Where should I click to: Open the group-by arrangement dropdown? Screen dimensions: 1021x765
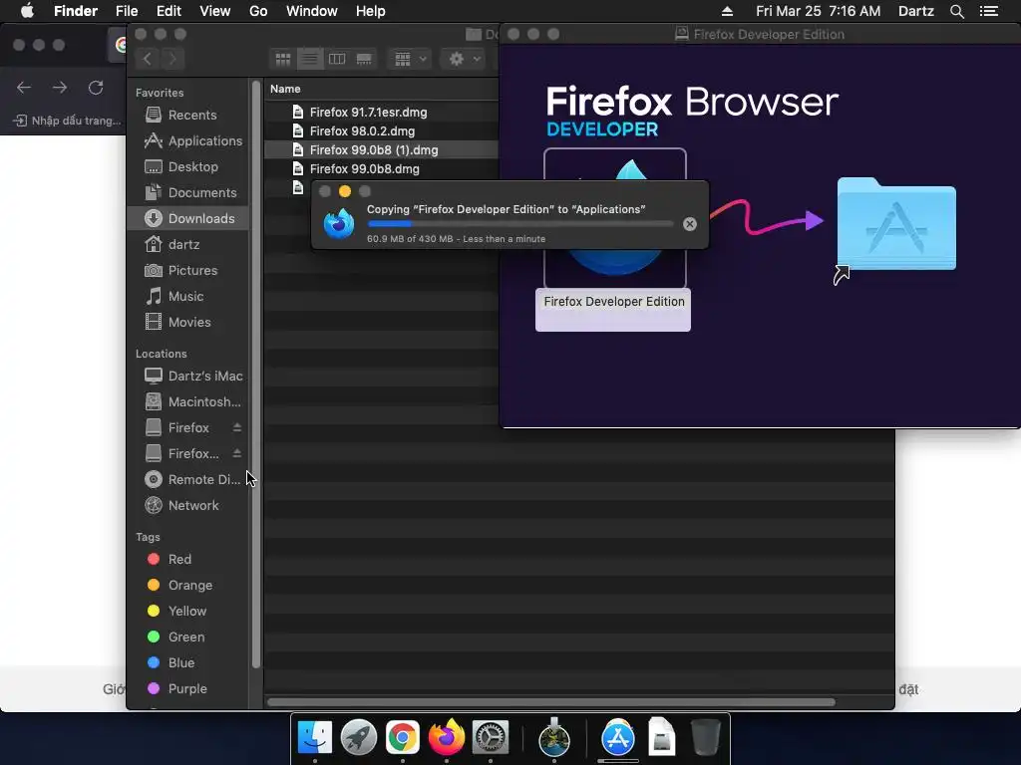410,59
